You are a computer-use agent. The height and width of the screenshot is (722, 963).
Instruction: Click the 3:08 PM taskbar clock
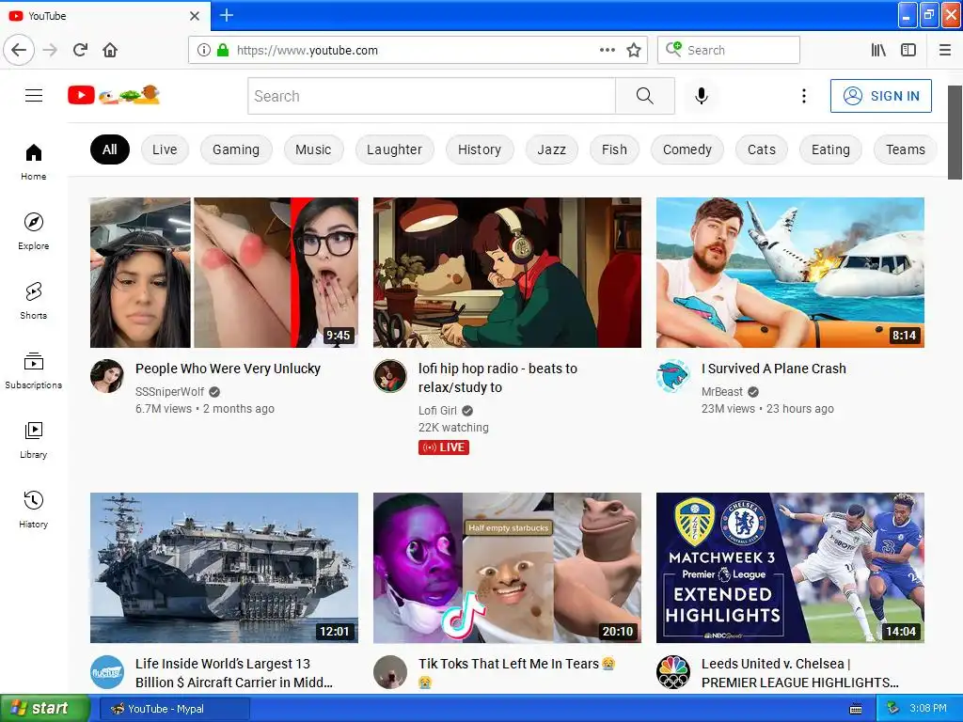[x=928, y=709]
